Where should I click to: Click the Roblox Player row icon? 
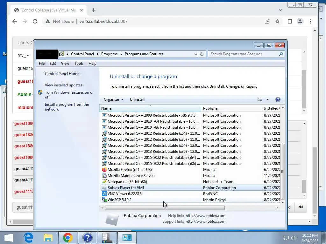click(x=104, y=187)
